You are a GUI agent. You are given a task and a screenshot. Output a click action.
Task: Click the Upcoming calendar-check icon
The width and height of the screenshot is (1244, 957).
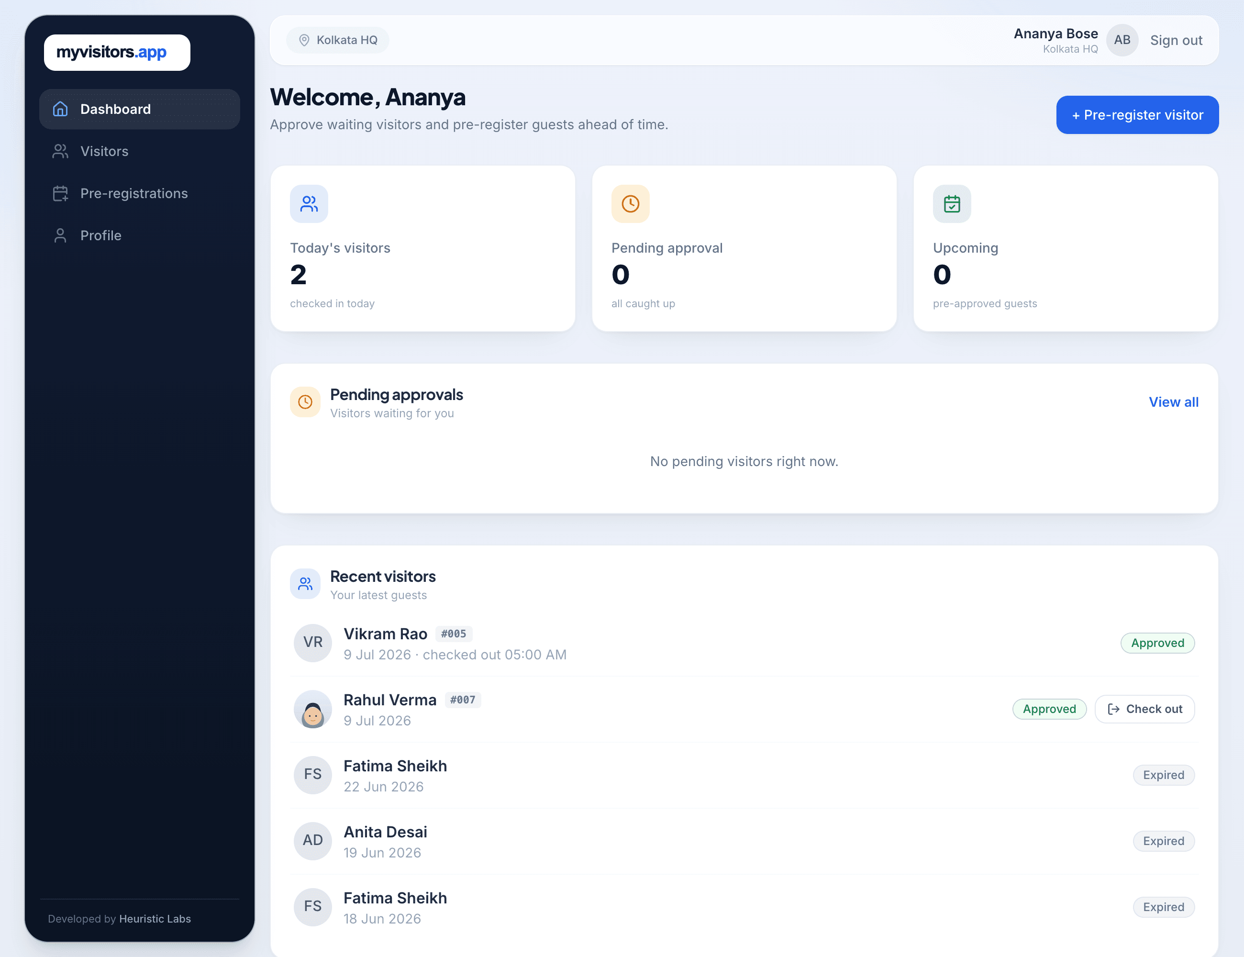tap(952, 203)
